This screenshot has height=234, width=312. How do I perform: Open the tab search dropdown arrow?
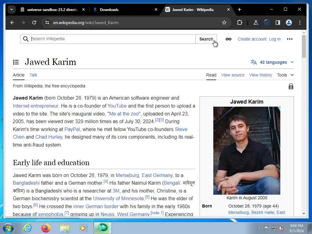click(x=12, y=9)
